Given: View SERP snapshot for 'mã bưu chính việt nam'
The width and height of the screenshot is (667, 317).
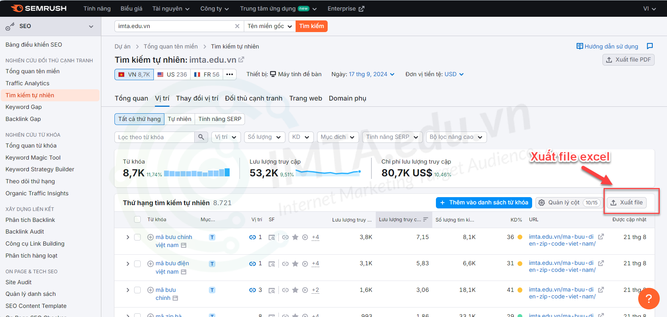Looking at the screenshot, I should [272, 238].
